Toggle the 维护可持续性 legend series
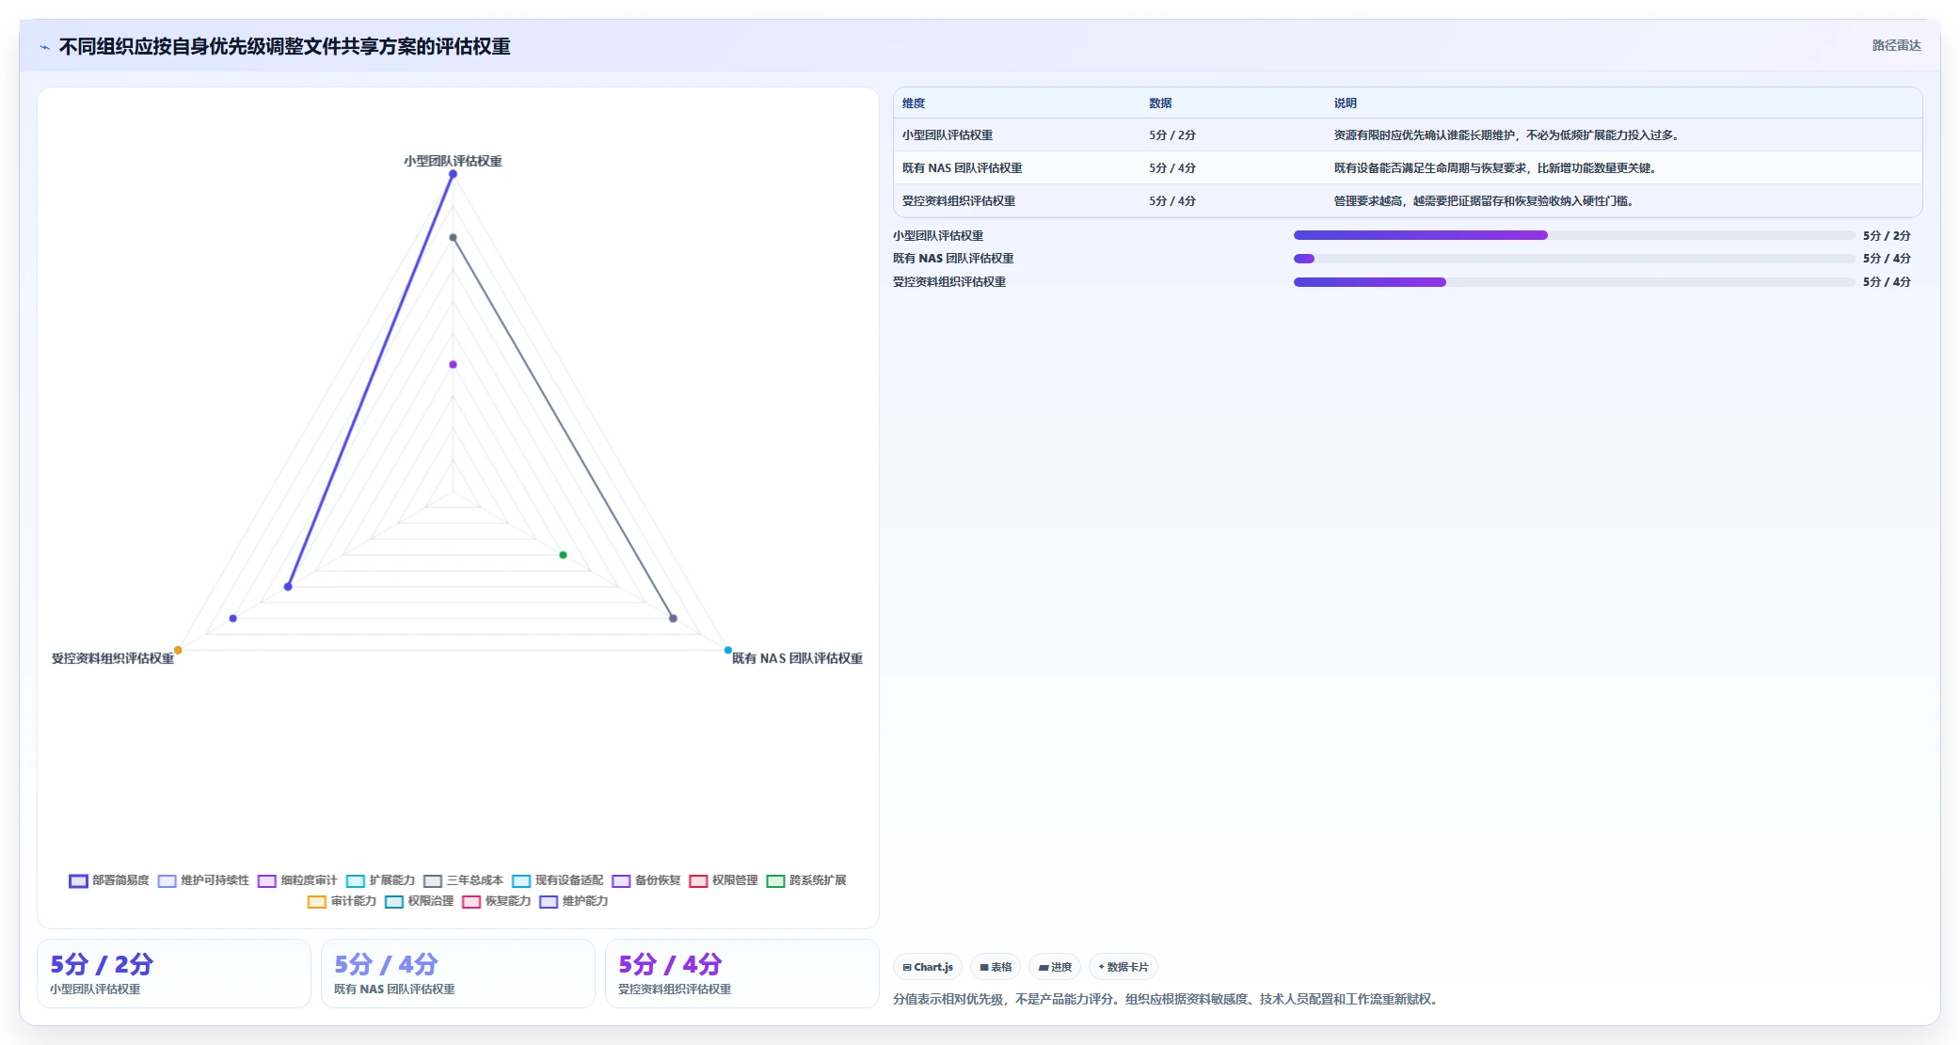The image size is (1960, 1045). (x=203, y=880)
